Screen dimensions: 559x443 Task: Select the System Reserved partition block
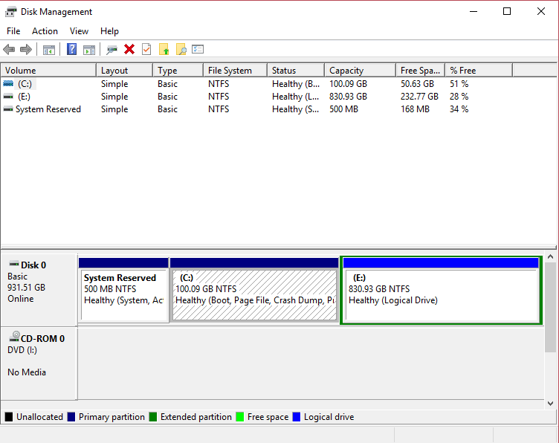(123, 290)
